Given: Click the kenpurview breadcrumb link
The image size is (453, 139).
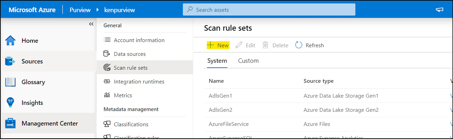Looking at the screenshot, I should tap(119, 10).
